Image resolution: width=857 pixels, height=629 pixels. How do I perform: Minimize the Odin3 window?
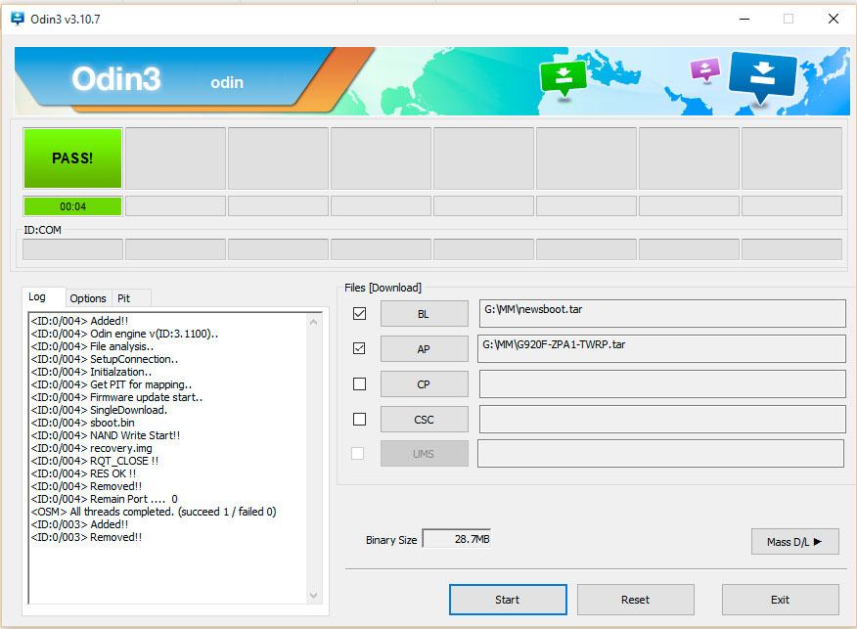[744, 20]
